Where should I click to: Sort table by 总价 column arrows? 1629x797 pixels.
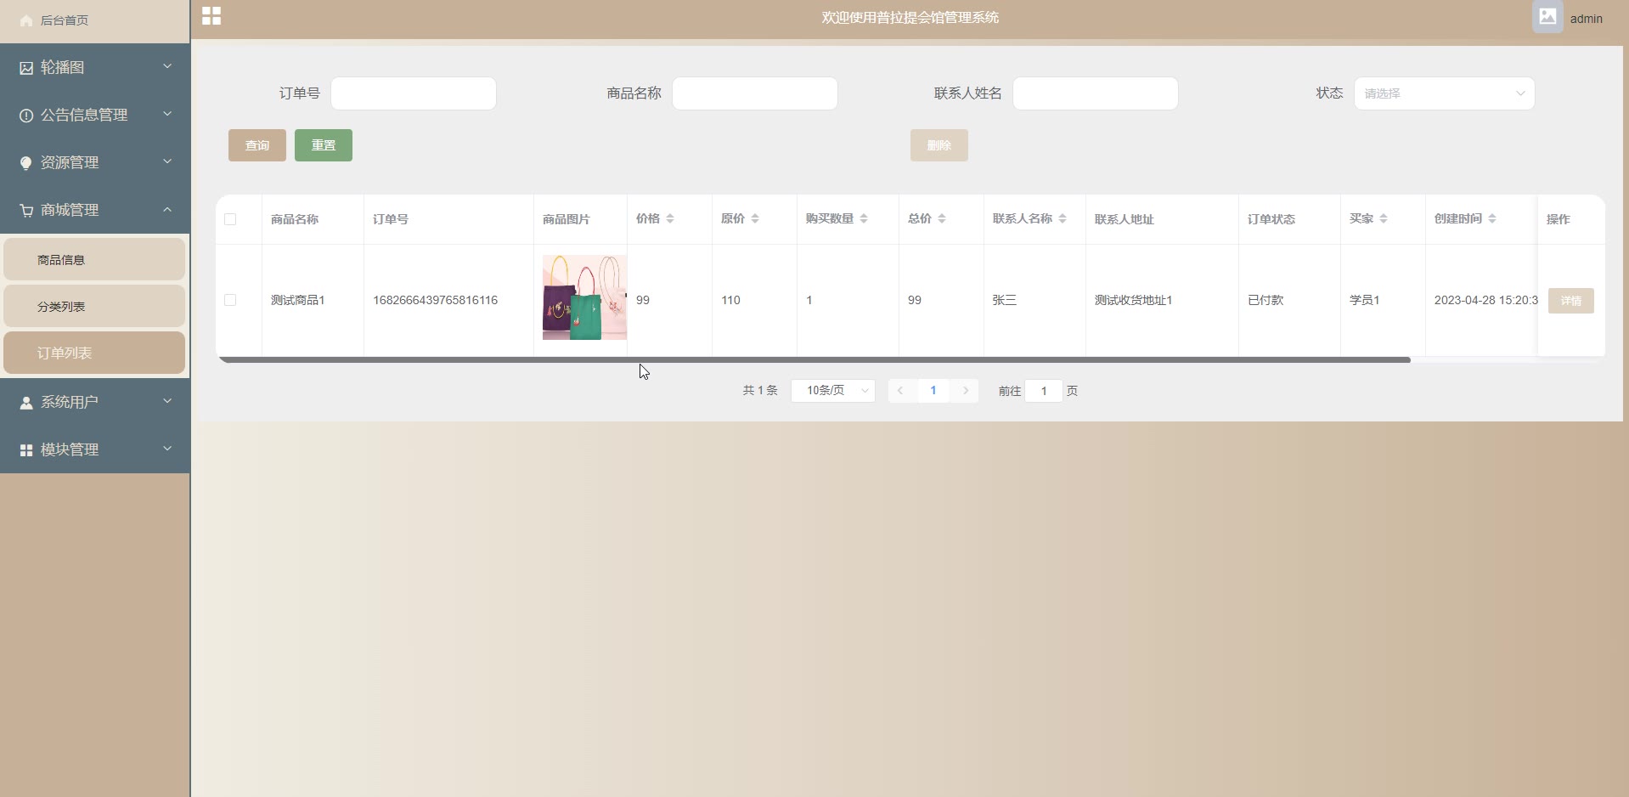(x=942, y=219)
